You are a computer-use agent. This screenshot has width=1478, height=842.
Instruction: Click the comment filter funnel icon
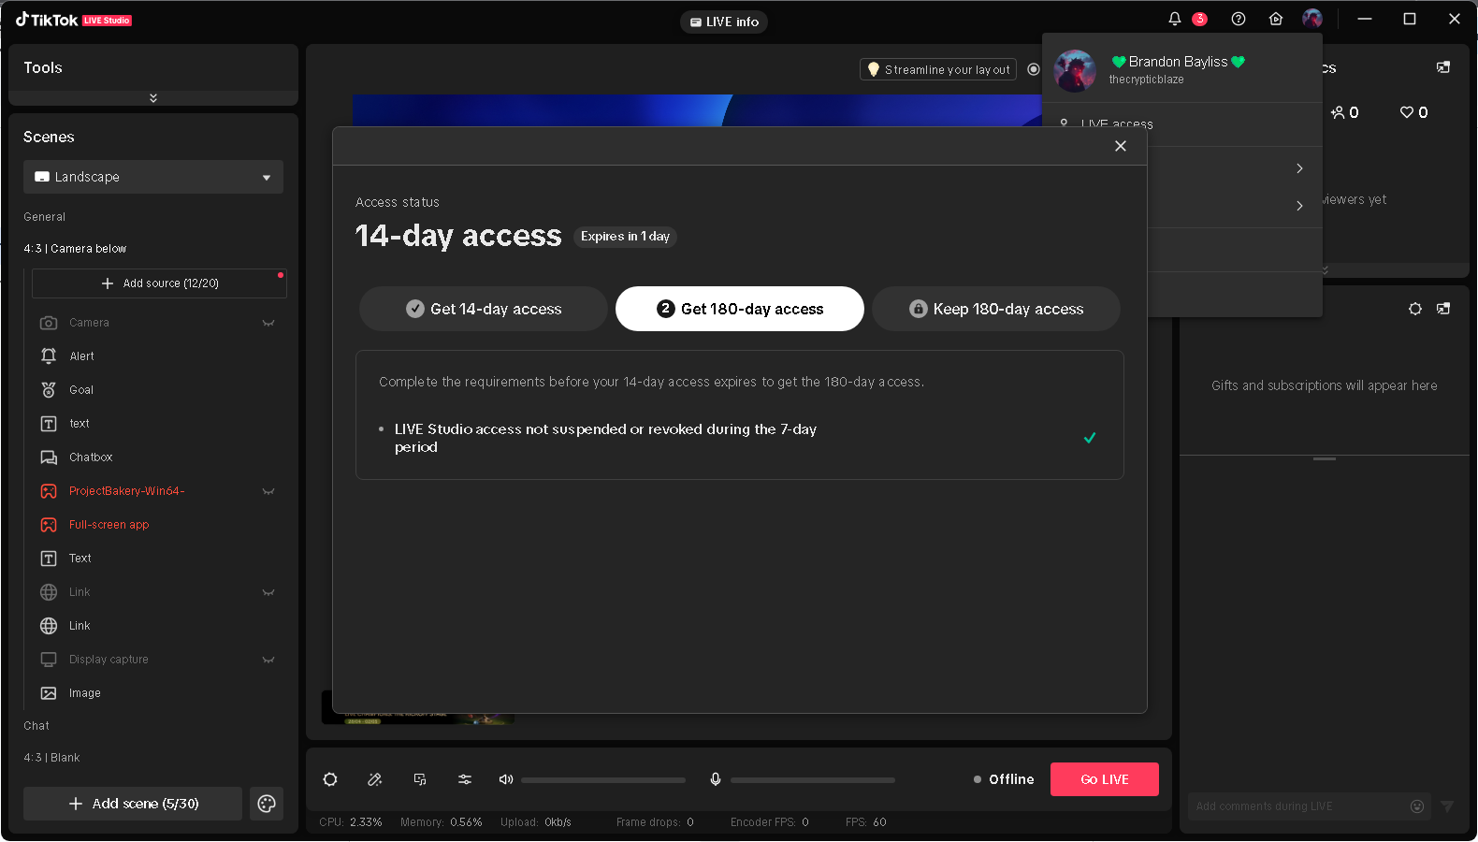tap(1447, 806)
